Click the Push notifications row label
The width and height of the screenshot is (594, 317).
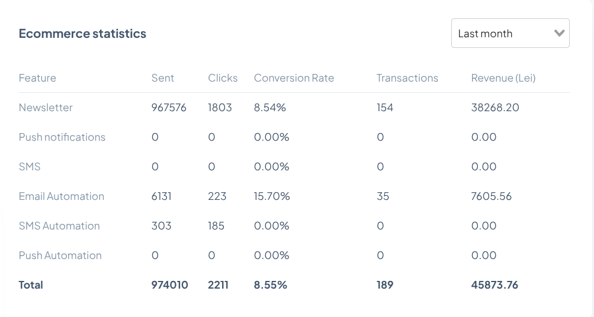(62, 137)
